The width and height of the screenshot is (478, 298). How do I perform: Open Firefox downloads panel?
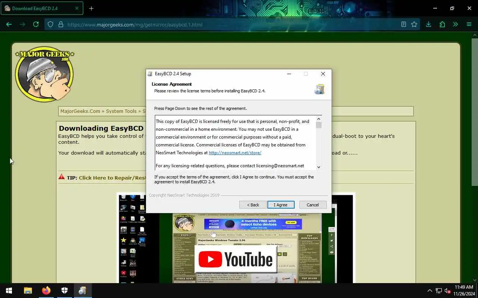[x=429, y=24]
